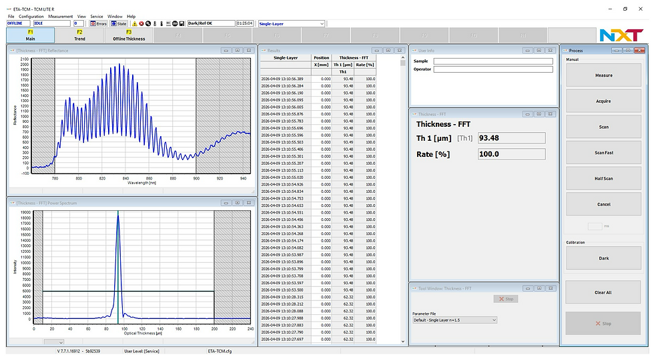Select the results row 13:10:56.389
The height and width of the screenshot is (359, 654).
click(318, 79)
